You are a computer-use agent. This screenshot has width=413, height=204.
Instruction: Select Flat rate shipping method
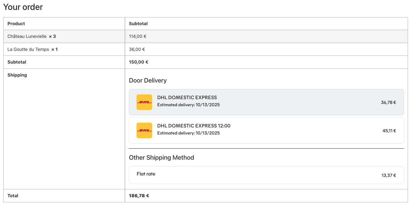pos(146,174)
